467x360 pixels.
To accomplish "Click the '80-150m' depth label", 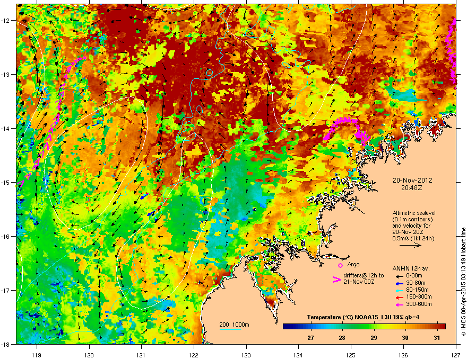I will [x=417, y=290].
